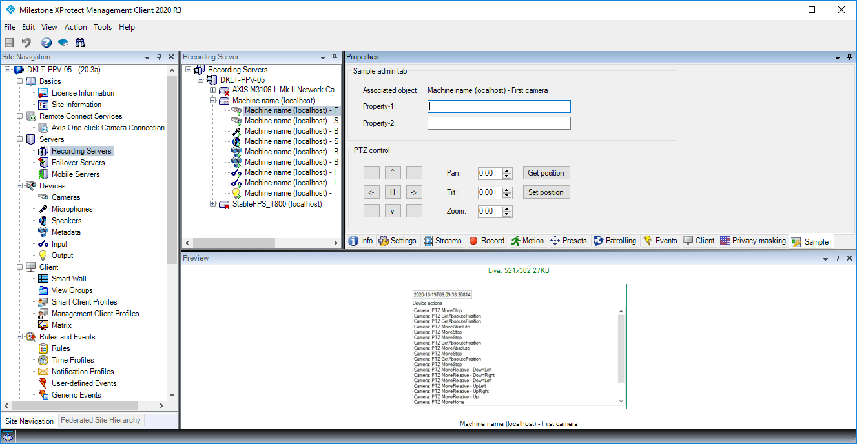The image size is (857, 444).
Task: Switch to the Settings tab
Action: [x=397, y=241]
